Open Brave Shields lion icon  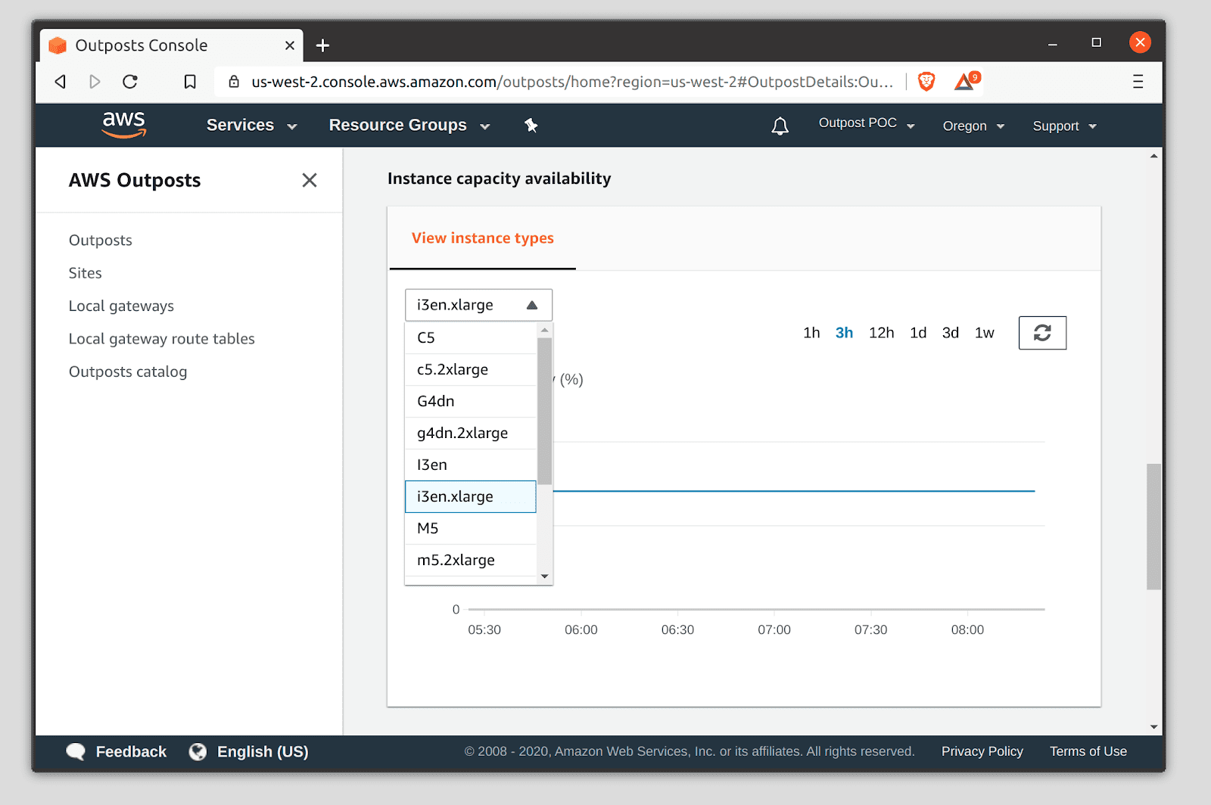click(x=926, y=81)
